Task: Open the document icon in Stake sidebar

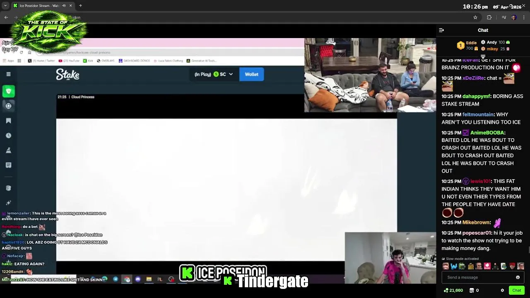Action: click(8, 165)
